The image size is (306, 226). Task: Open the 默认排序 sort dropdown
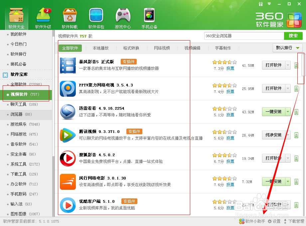[x=287, y=48]
